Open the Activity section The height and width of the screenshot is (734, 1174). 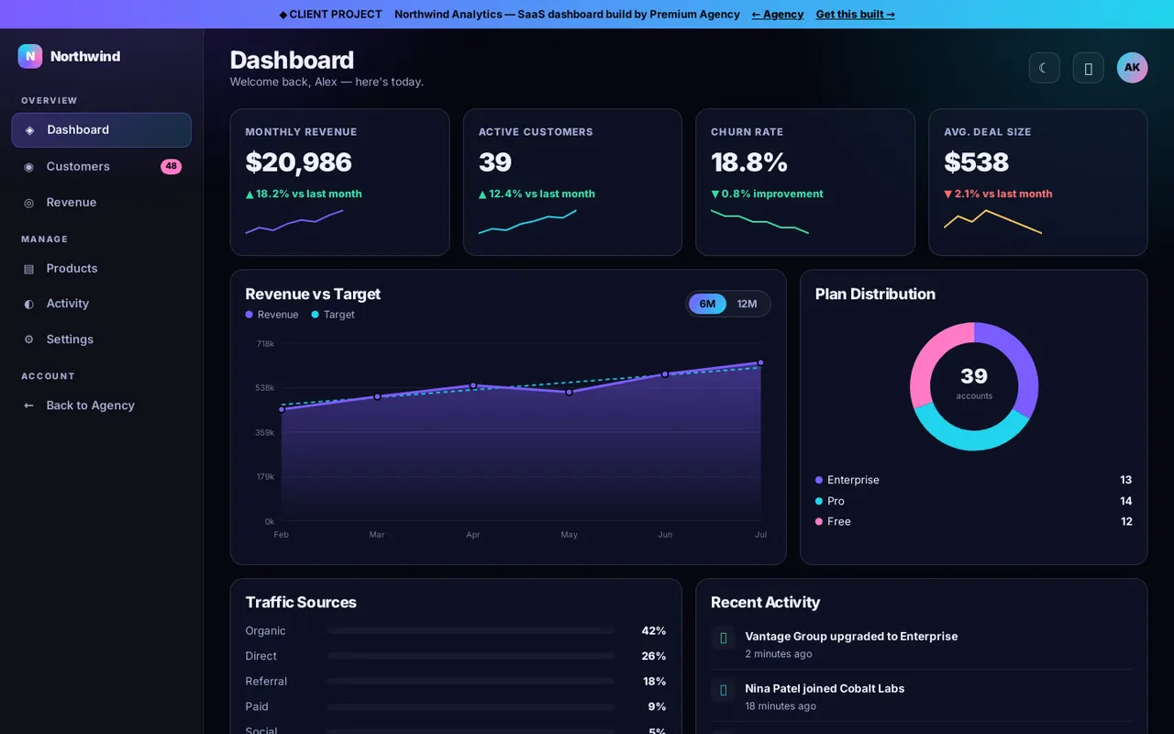[x=101, y=304]
